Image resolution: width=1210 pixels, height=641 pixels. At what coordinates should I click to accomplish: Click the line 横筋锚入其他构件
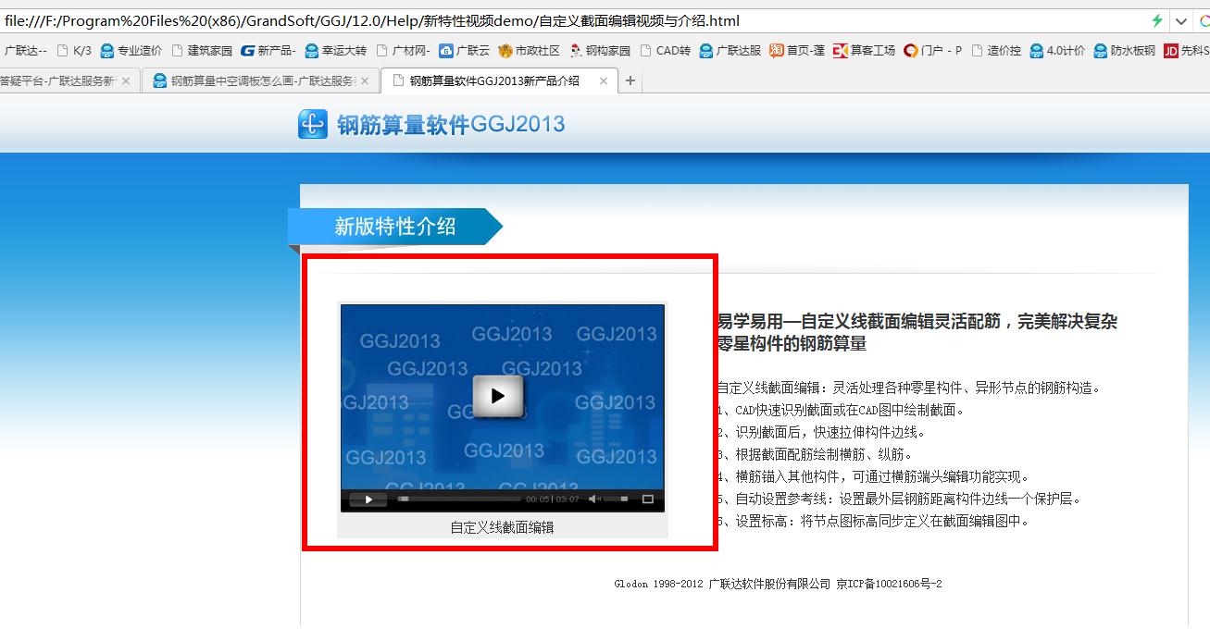(873, 477)
